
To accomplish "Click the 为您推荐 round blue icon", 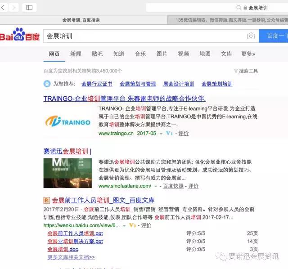I will (47, 84).
